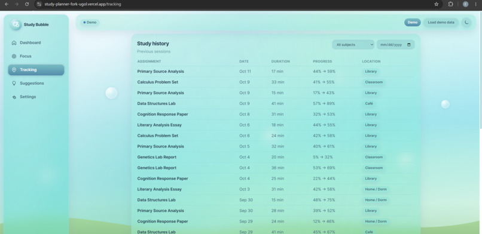Click the Study Bubble title text
The width and height of the screenshot is (482, 234).
tap(36, 24)
